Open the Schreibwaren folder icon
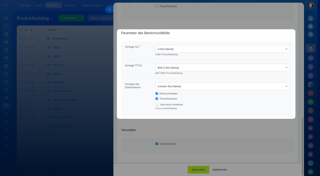Image resolution: width=320 pixels, height=176 pixels. [49, 39]
